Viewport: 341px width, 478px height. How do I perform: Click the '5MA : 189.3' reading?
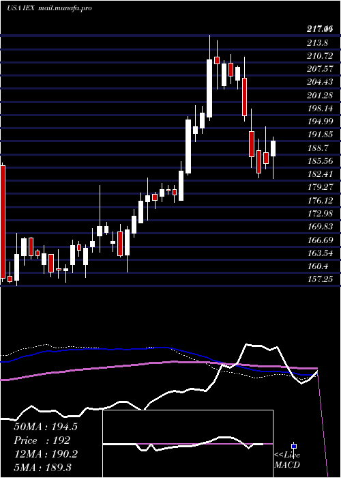43,467
